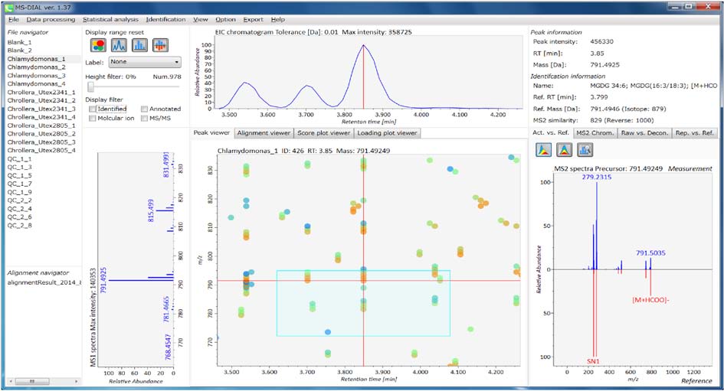Open the Identification menu
724x391 pixels.
(165, 19)
